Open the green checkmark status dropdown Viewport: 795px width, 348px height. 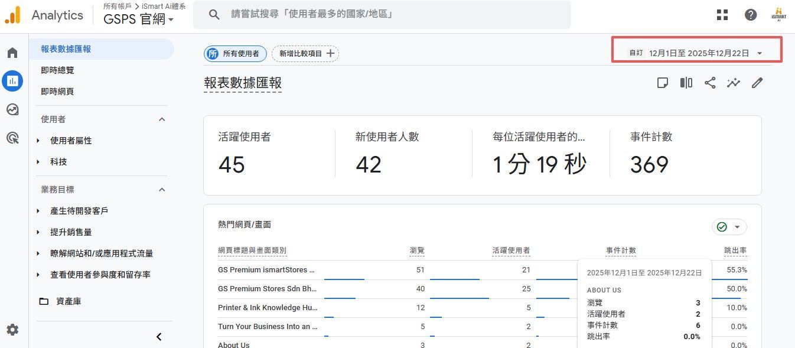729,227
